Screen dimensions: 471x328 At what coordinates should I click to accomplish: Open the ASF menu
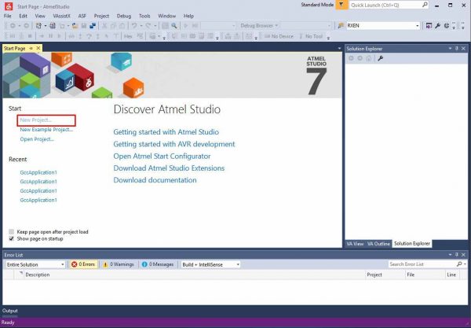pyautogui.click(x=82, y=16)
